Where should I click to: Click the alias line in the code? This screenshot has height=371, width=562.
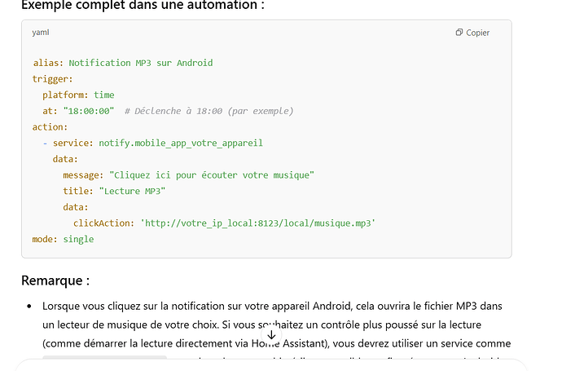click(122, 63)
